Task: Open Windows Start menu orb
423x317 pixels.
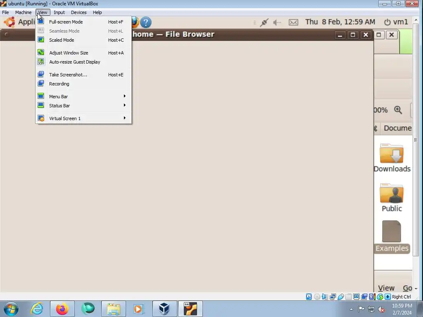Action: 11,309
